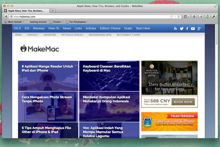Expand the For Petshopbox bookmarks folder
Image resolution: width=220 pixels, height=147 pixels.
coord(77,22)
